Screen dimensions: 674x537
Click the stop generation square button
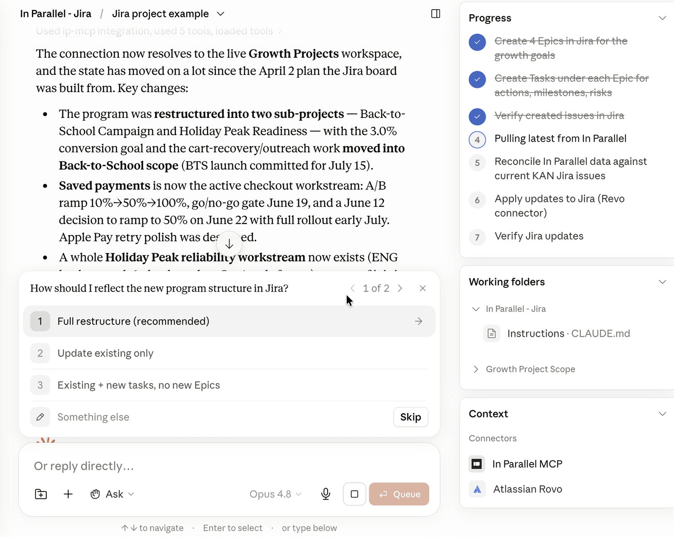[354, 494]
